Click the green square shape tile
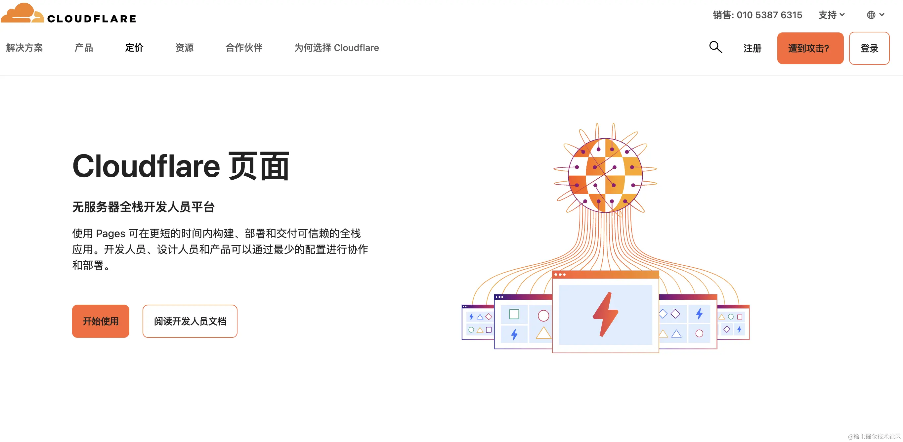 (x=514, y=314)
